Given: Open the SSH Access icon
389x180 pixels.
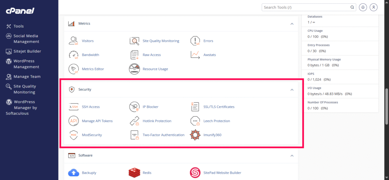Looking at the screenshot, I should pos(73,107).
